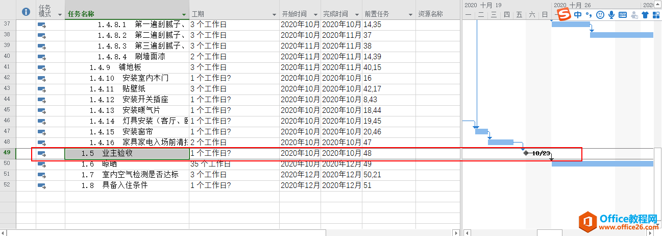
Task: Click the task mode icon in row 44
Action: (42, 100)
